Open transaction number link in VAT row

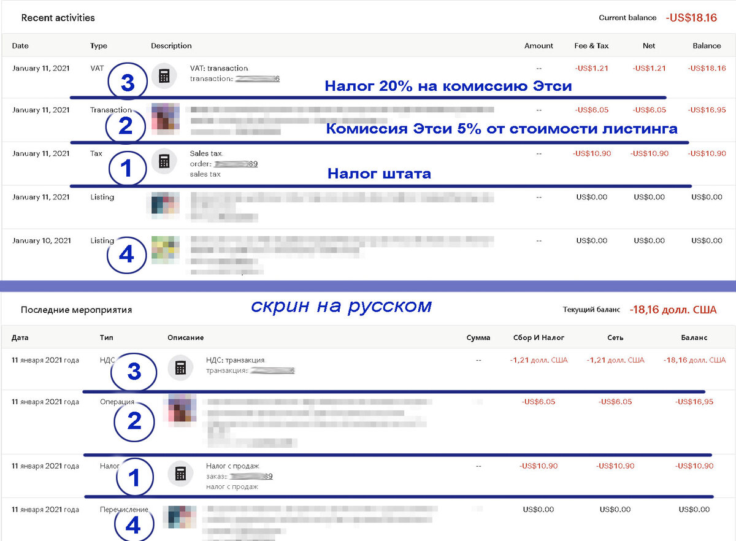coord(258,79)
